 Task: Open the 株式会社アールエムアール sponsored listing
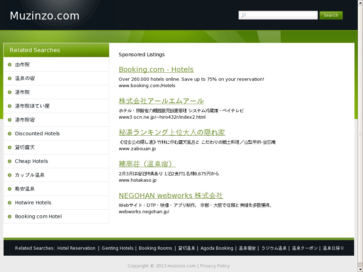[161, 101]
